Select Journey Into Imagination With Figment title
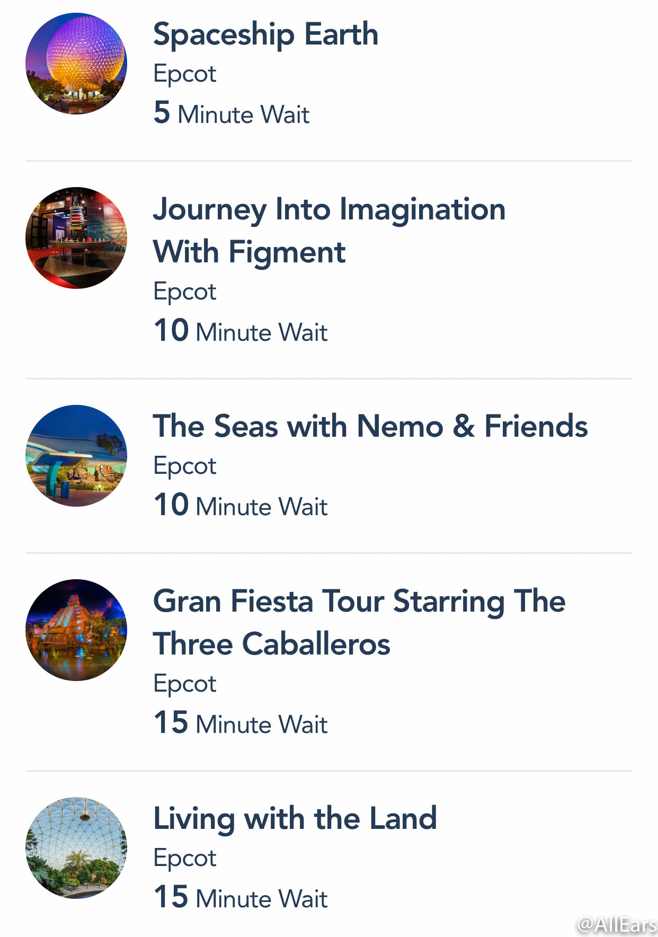The width and height of the screenshot is (658, 937). [x=330, y=231]
